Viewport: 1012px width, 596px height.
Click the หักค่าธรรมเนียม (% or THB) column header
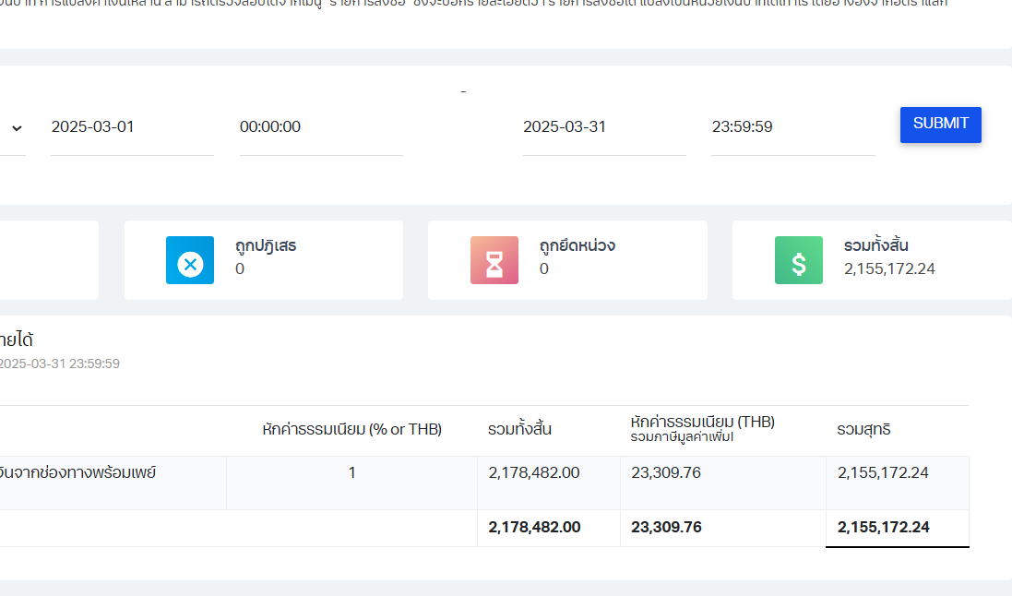[351, 429]
